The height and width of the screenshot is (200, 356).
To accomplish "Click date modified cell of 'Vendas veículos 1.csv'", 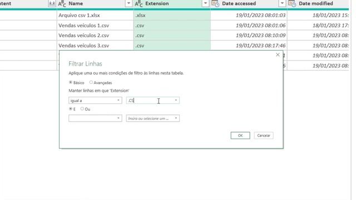I will coord(318,26).
